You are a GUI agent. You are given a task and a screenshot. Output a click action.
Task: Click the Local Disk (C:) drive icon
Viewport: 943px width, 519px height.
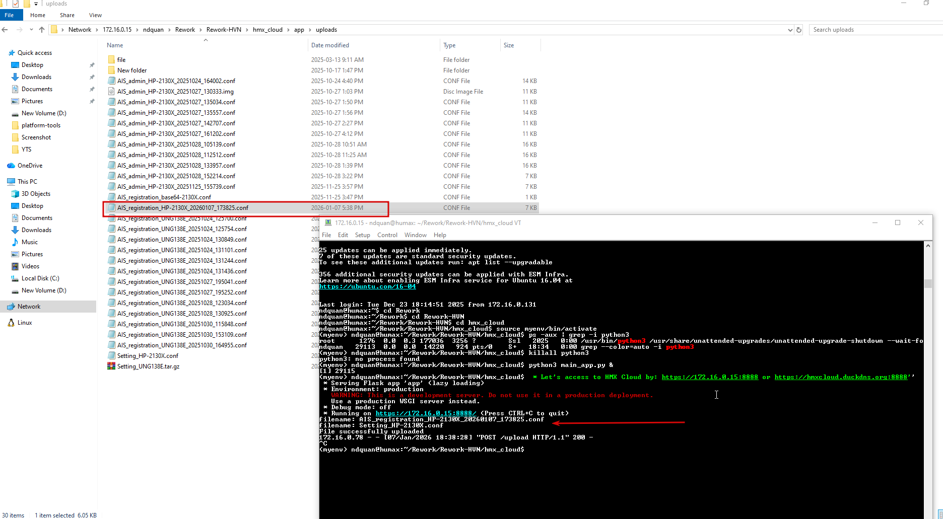(15, 278)
